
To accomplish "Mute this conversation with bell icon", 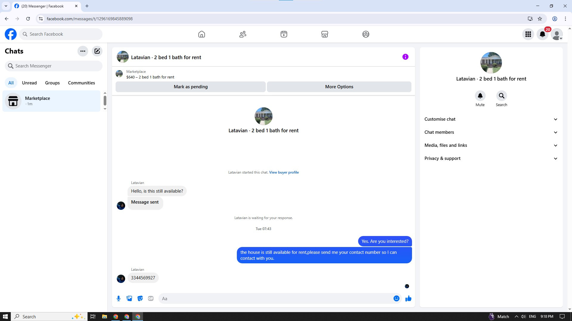I will [480, 96].
